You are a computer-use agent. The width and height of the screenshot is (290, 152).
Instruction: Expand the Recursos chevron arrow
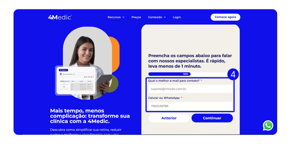point(123,17)
